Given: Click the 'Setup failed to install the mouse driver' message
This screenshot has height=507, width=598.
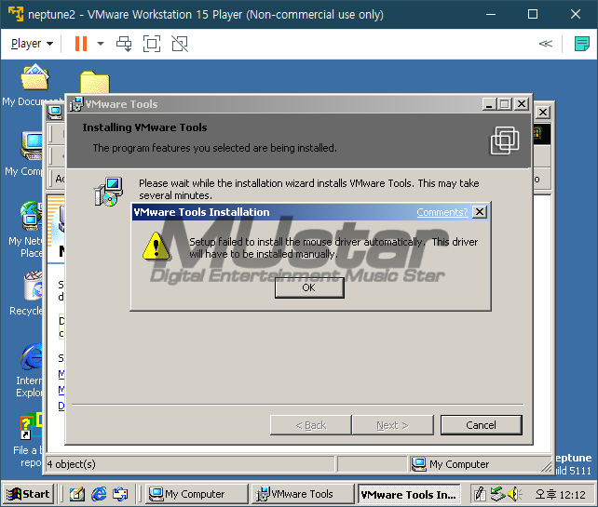Looking at the screenshot, I should (x=333, y=248).
